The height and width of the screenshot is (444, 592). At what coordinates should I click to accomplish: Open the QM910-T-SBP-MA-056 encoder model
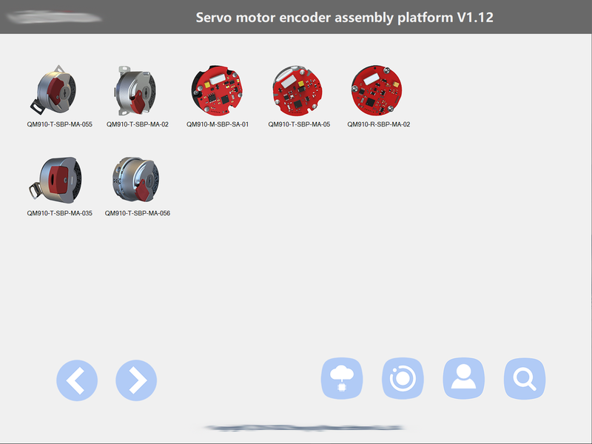coord(136,179)
